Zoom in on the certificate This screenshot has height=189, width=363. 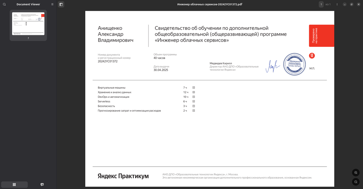356,172
